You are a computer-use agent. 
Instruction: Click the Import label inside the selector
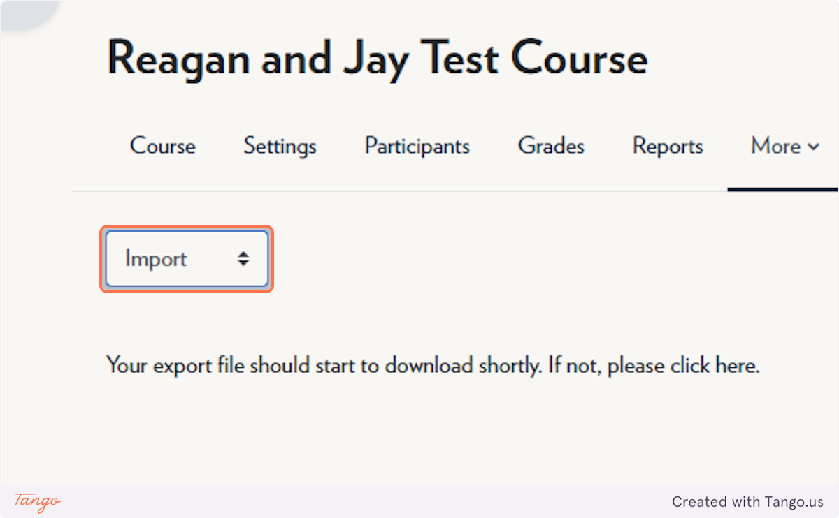point(156,259)
